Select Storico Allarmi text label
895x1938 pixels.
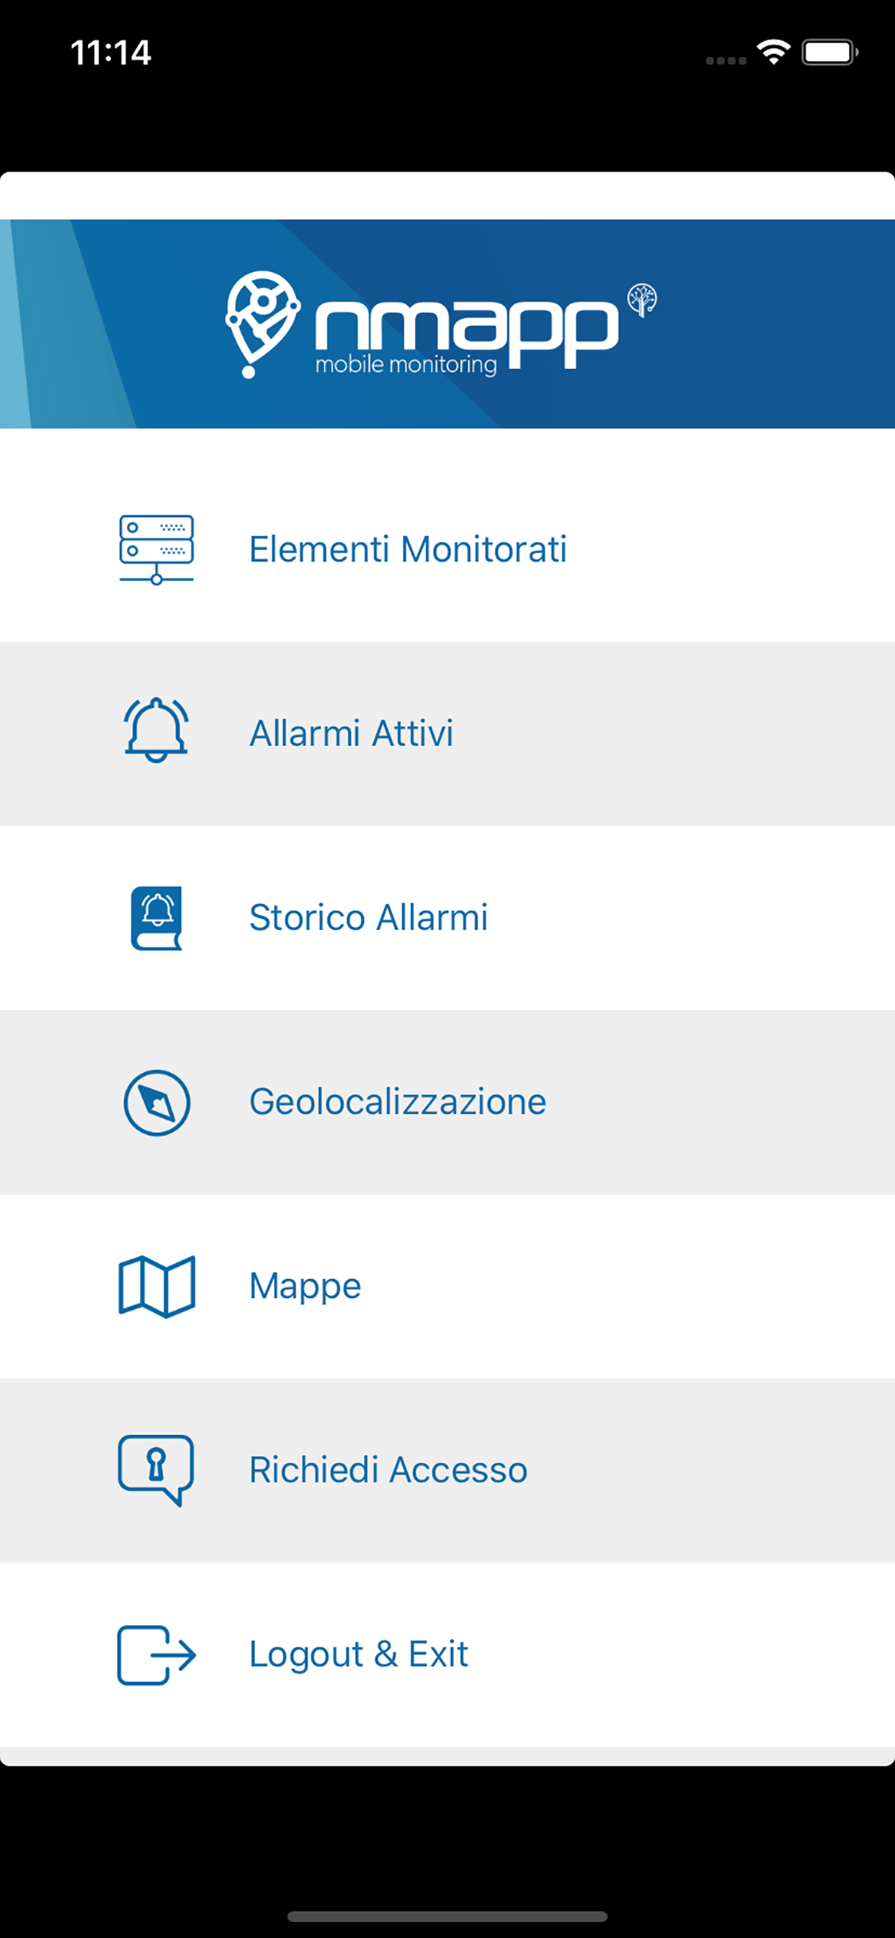[x=368, y=917]
